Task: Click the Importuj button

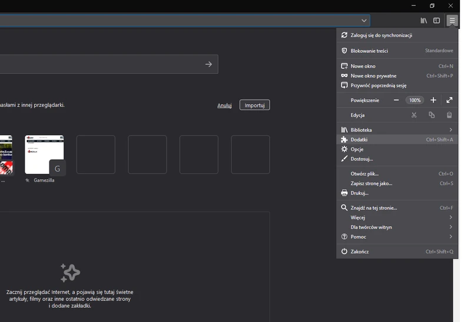Action: click(x=254, y=105)
